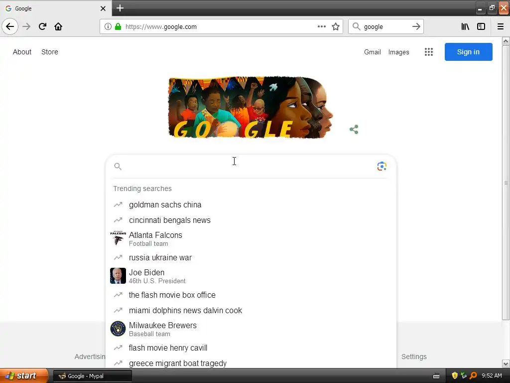Select the Joe Biden photo thumbnail
This screenshot has width=510, height=383.
pyautogui.click(x=118, y=276)
